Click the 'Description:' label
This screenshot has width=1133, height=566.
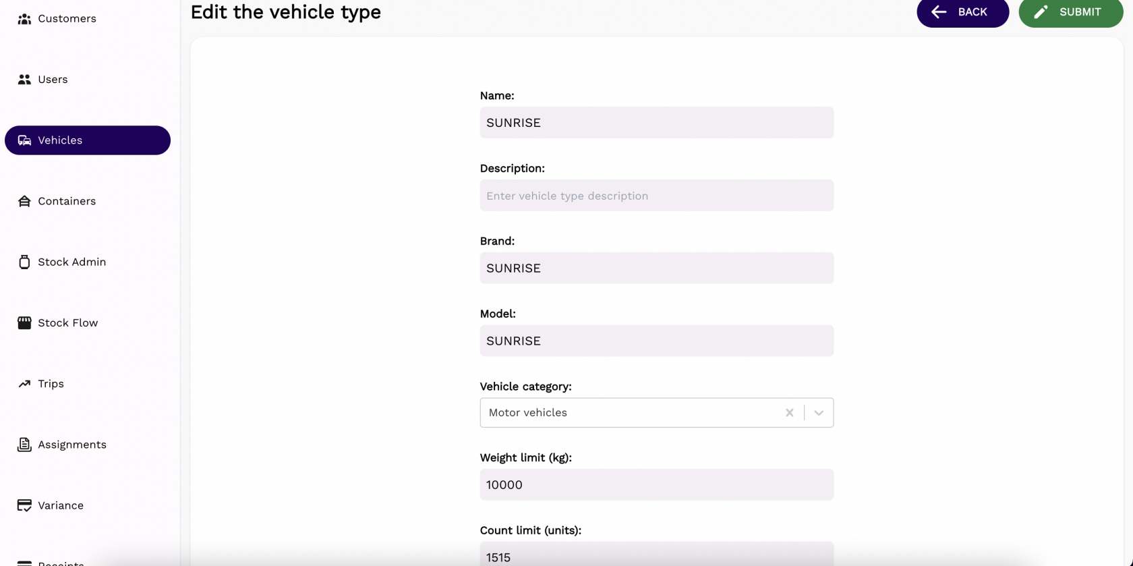pos(512,169)
